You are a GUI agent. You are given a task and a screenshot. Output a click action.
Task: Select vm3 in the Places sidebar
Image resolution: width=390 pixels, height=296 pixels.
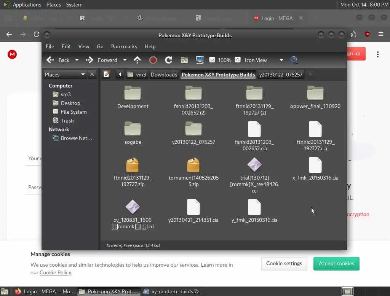tap(62, 94)
